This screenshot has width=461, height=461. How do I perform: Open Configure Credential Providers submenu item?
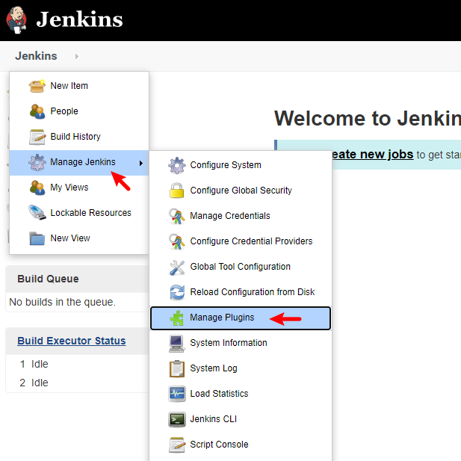[x=241, y=241]
